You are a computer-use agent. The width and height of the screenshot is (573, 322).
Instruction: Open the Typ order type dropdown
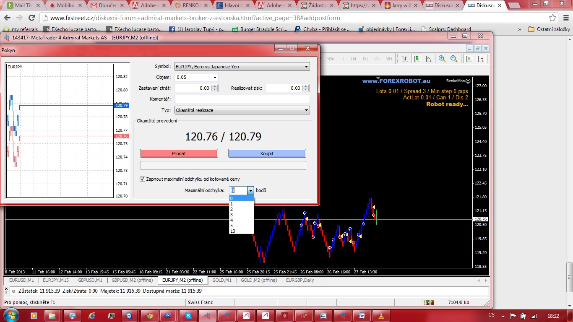click(306, 110)
